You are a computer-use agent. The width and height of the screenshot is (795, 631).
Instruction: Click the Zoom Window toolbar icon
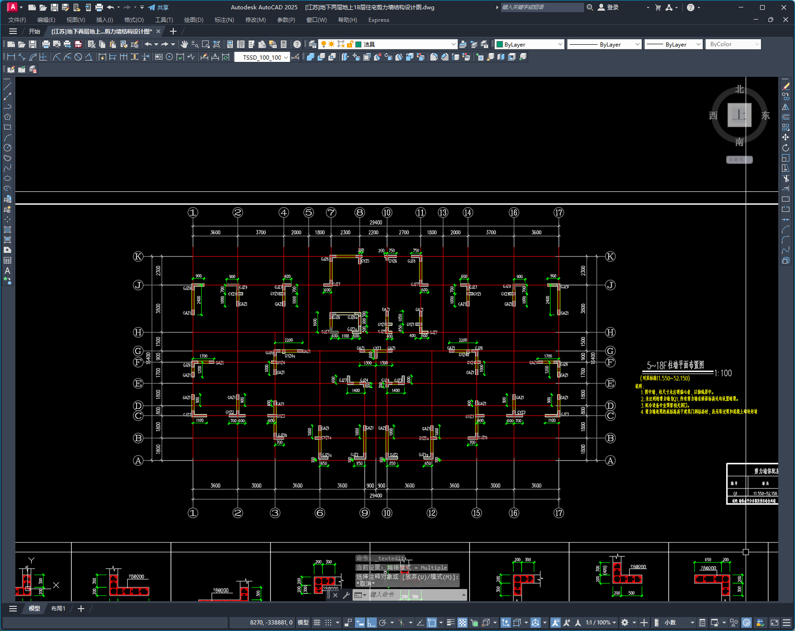click(x=206, y=44)
